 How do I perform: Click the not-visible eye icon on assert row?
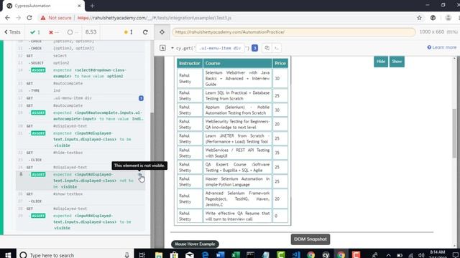140,175
